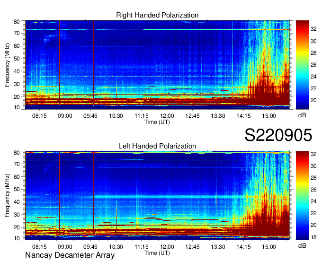Select Frequency (MHz) axis label of Left Handed plot
Image resolution: width=322 pixels, height=261 pixels.
click(x=7, y=196)
